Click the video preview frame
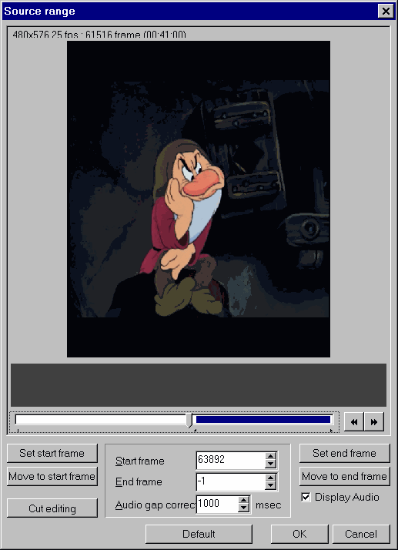Screen dimensions: 398x550 coord(199,199)
